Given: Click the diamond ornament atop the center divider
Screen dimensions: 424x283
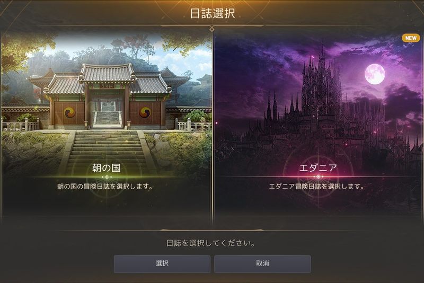Looking at the screenshot, I should pyautogui.click(x=212, y=29).
